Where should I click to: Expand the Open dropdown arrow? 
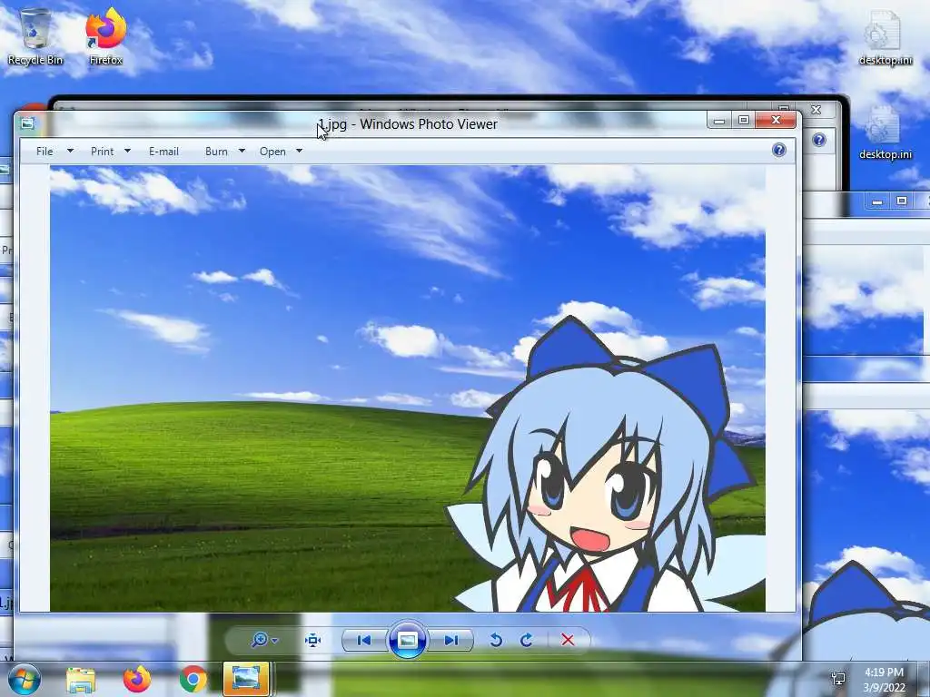[x=299, y=151]
